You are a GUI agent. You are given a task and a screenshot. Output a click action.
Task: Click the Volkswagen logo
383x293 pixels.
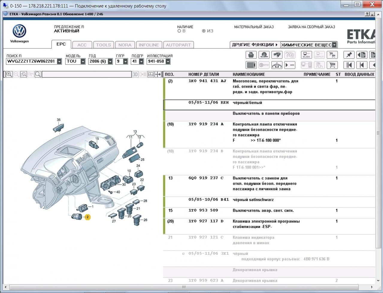pos(19,31)
